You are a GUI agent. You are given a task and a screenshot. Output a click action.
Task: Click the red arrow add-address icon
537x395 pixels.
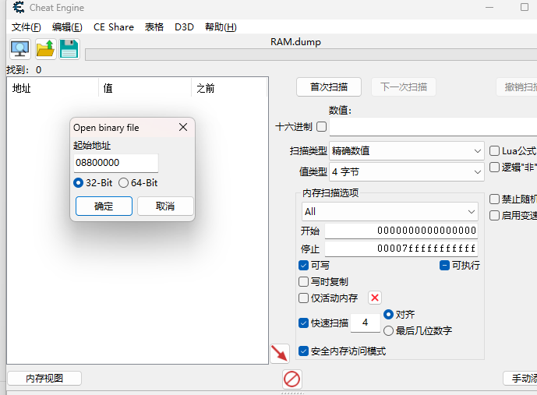click(280, 353)
